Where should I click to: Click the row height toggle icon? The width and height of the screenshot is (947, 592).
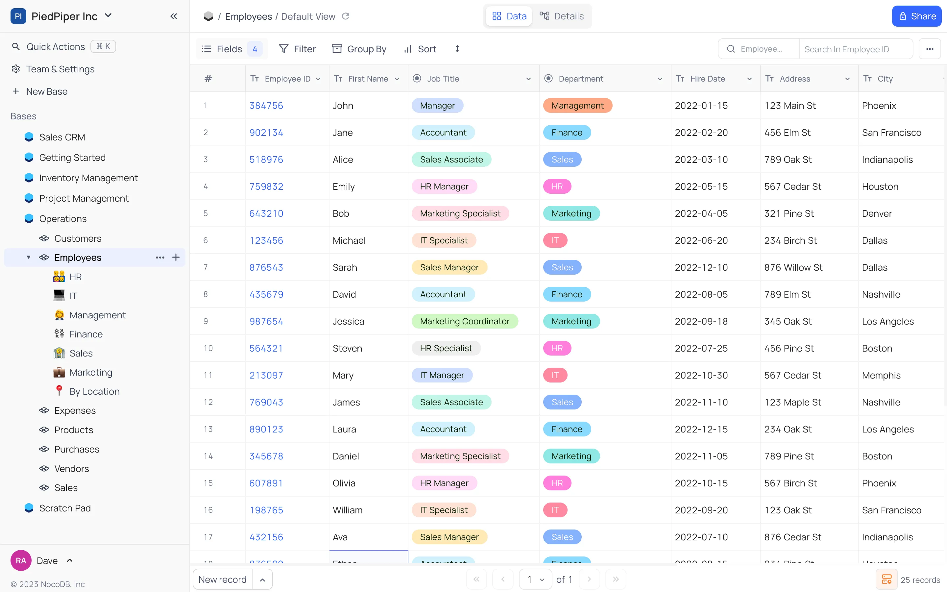coord(457,49)
